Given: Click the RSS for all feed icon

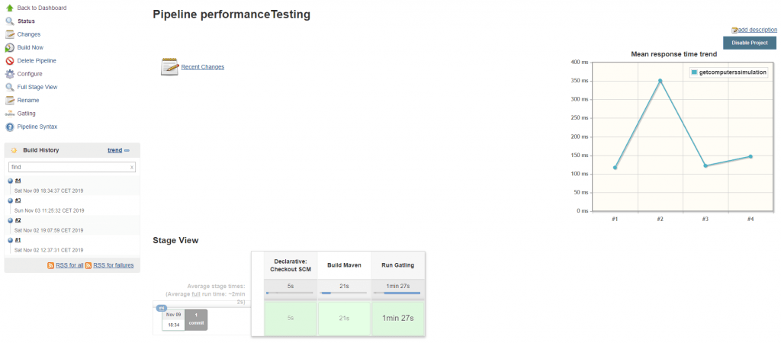Looking at the screenshot, I should [x=51, y=265].
